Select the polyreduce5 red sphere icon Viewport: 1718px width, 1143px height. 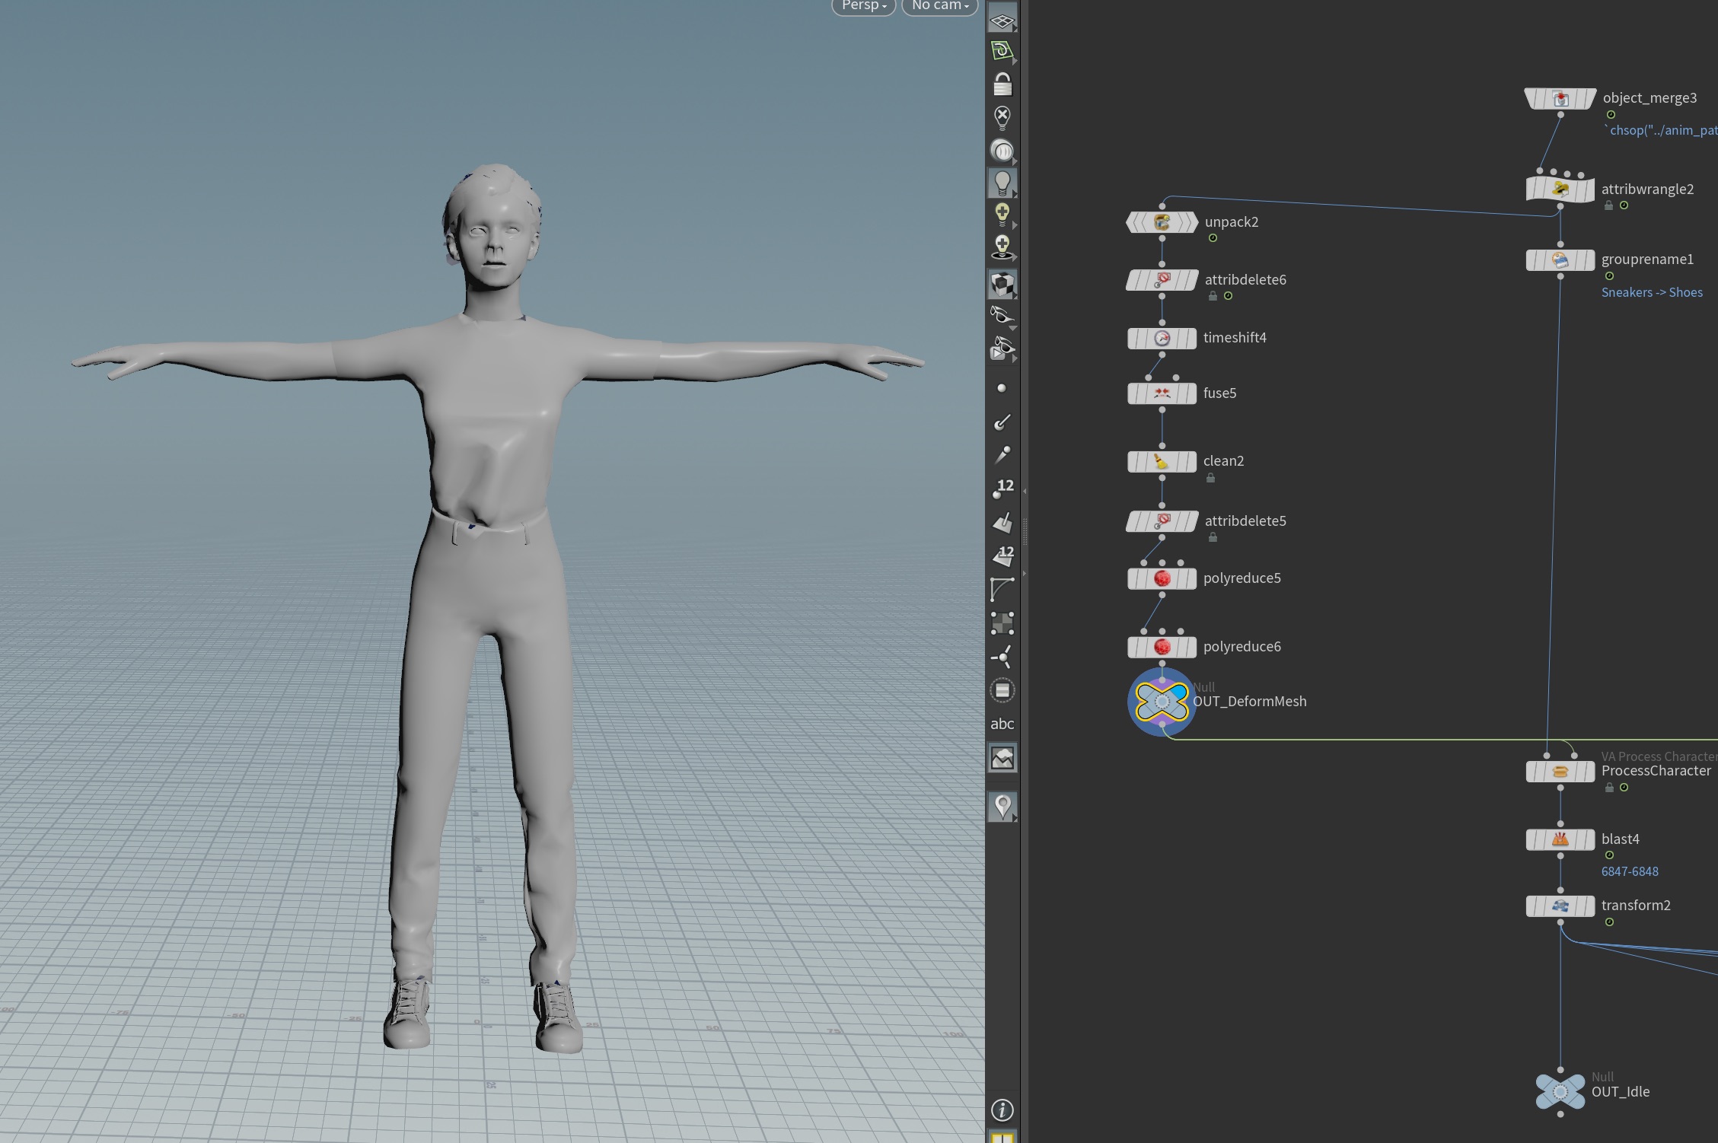(1162, 578)
